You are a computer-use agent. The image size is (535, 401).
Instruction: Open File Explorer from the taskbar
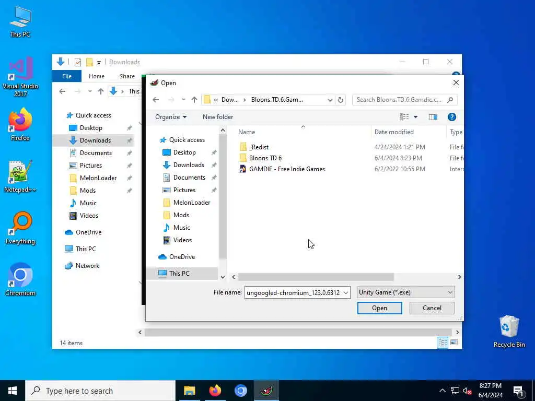[189, 391]
